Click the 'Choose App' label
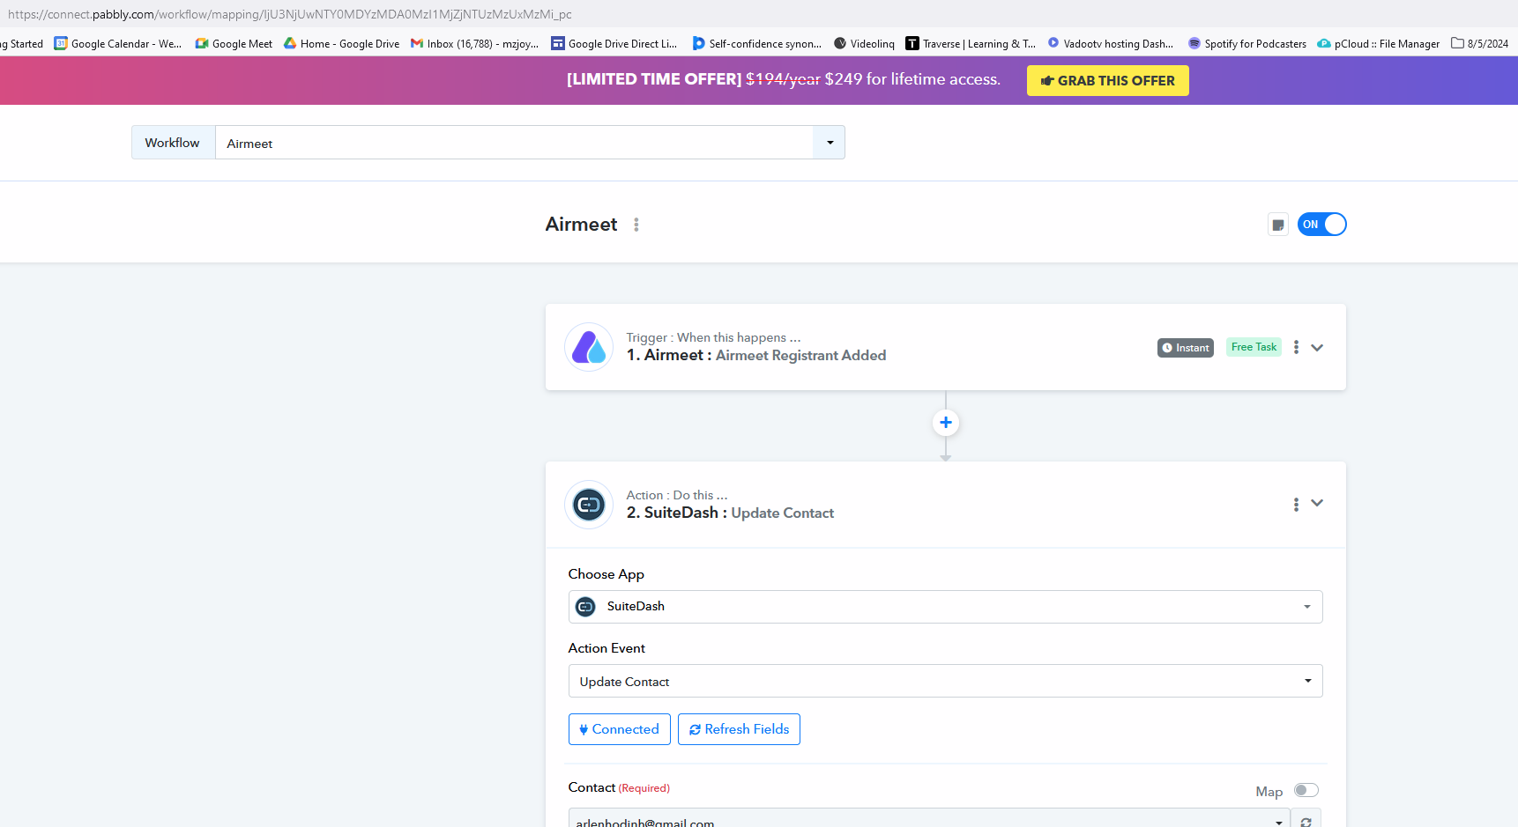 pos(606,574)
